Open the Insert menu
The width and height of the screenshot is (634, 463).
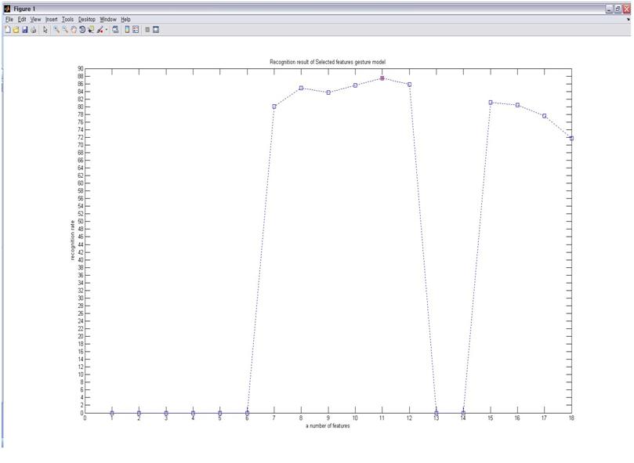click(x=51, y=20)
